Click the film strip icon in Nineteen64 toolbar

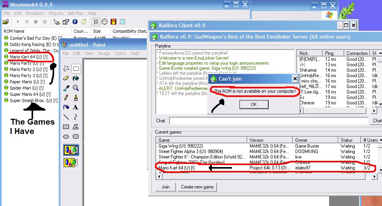click(114, 22)
